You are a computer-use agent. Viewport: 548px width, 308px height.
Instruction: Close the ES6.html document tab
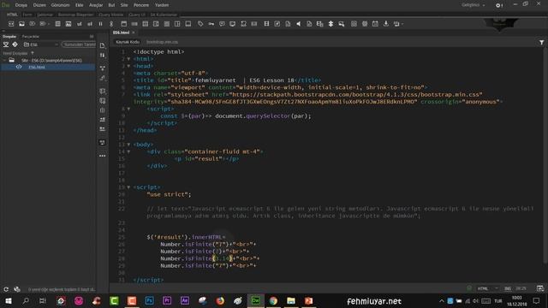click(134, 33)
